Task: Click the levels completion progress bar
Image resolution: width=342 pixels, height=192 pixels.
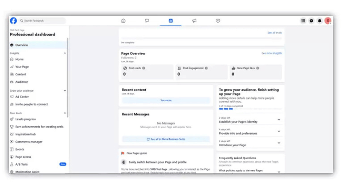Action: click(x=201, y=38)
